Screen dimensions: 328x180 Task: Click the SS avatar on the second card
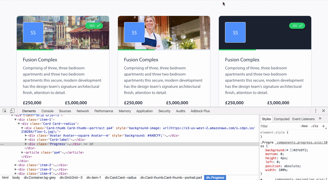point(134,32)
